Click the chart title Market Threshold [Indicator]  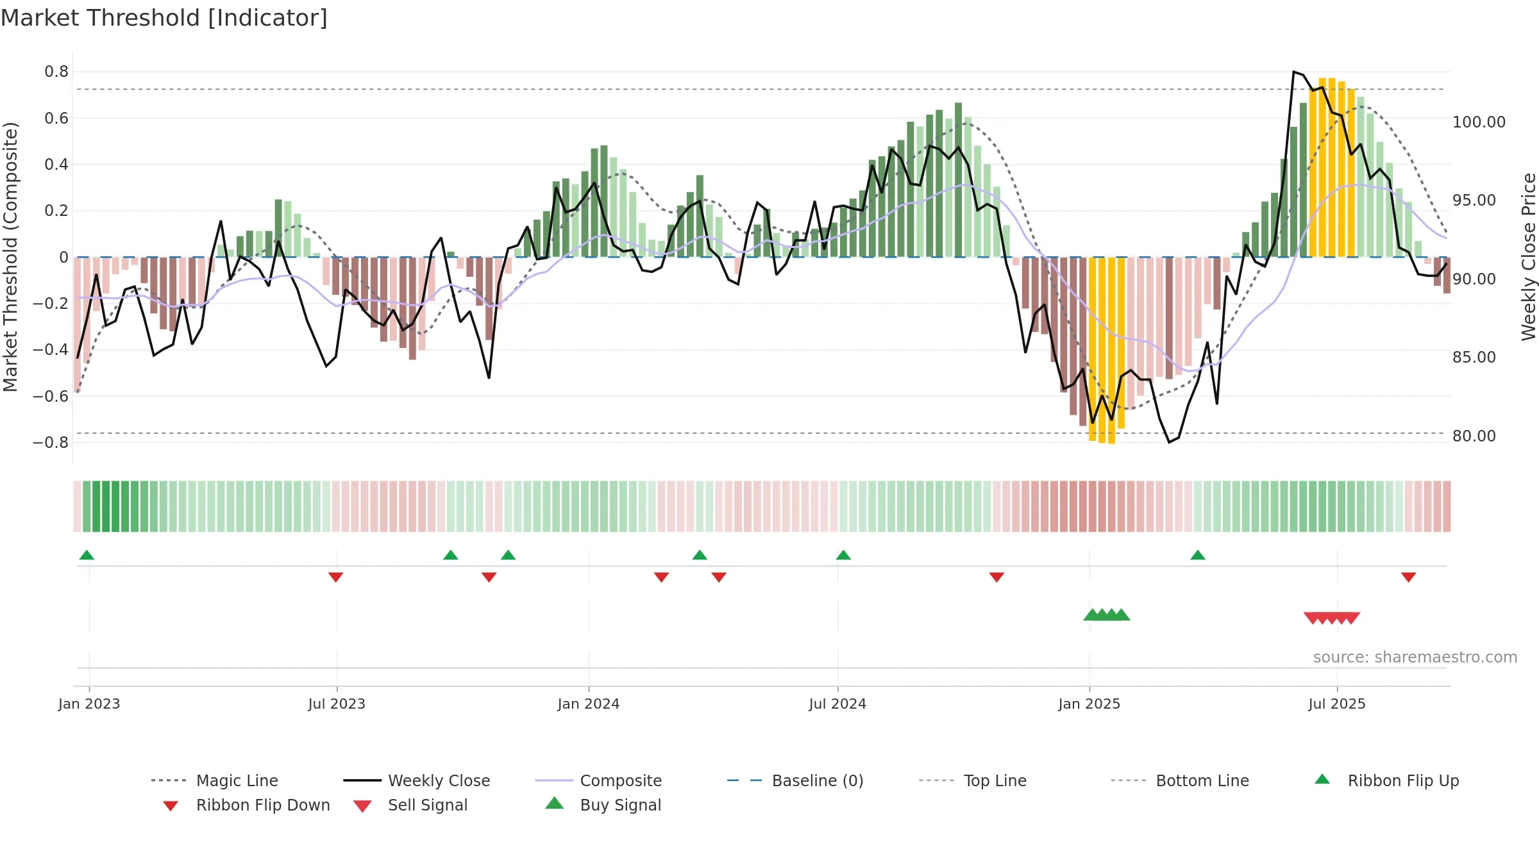click(164, 18)
